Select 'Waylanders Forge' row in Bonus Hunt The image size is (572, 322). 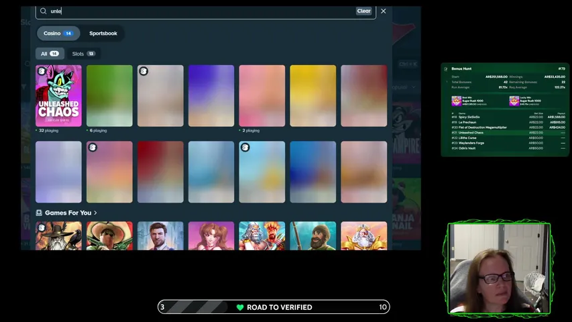coord(508,143)
